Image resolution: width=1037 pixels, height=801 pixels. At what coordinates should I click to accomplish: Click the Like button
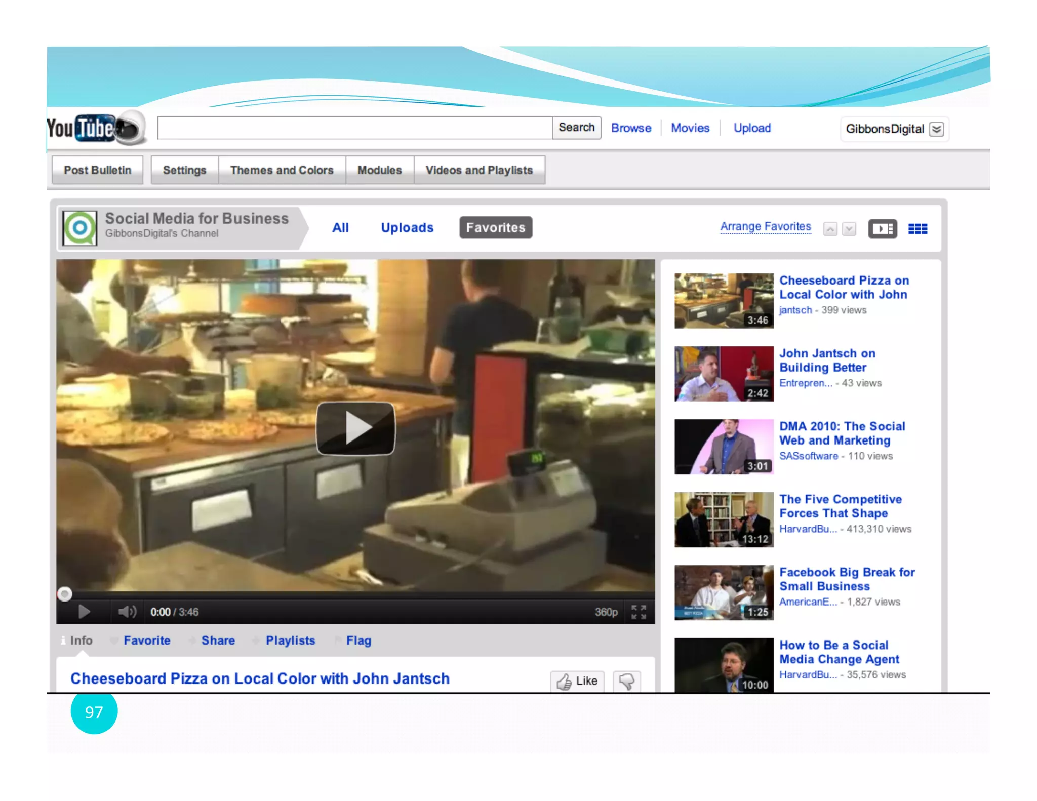(x=577, y=681)
